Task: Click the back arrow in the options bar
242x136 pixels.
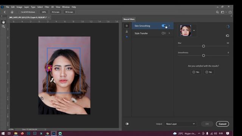Action: [x=5, y=12]
